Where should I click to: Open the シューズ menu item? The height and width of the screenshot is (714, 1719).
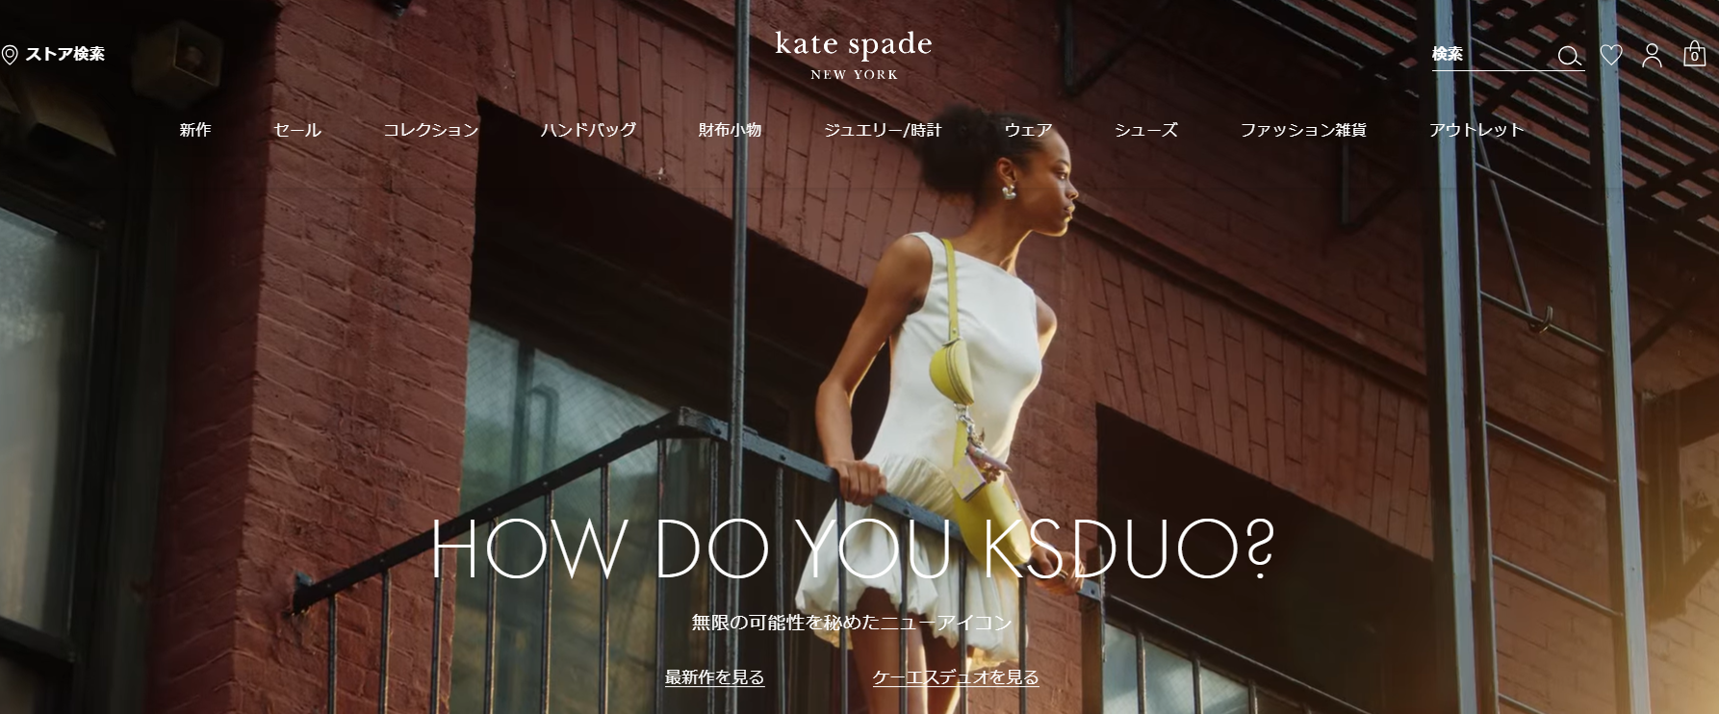[1145, 130]
